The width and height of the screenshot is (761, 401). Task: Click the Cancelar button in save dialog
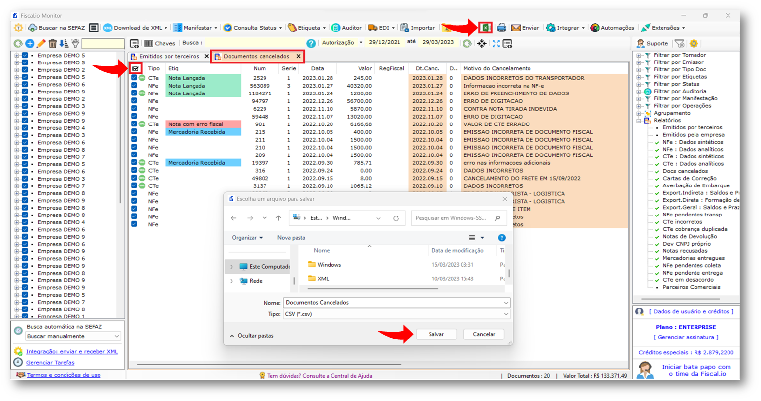pyautogui.click(x=484, y=334)
